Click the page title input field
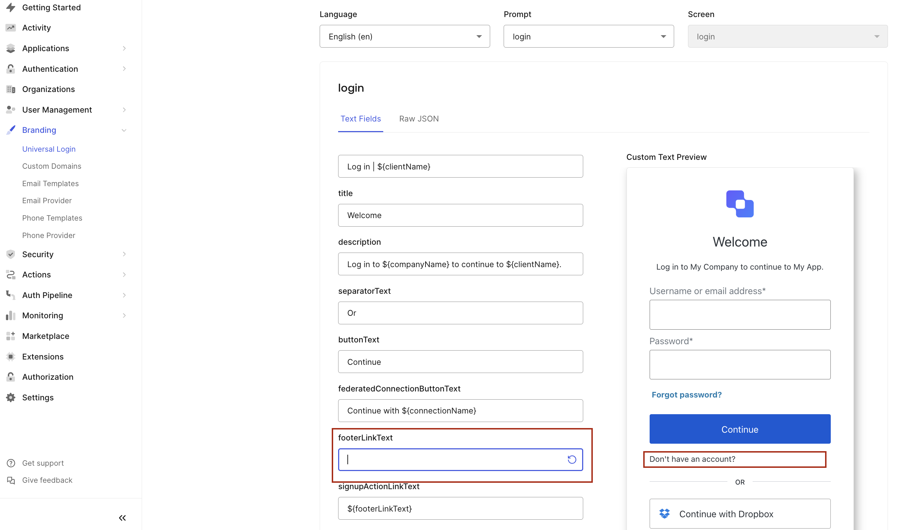The width and height of the screenshot is (905, 530). (460, 166)
